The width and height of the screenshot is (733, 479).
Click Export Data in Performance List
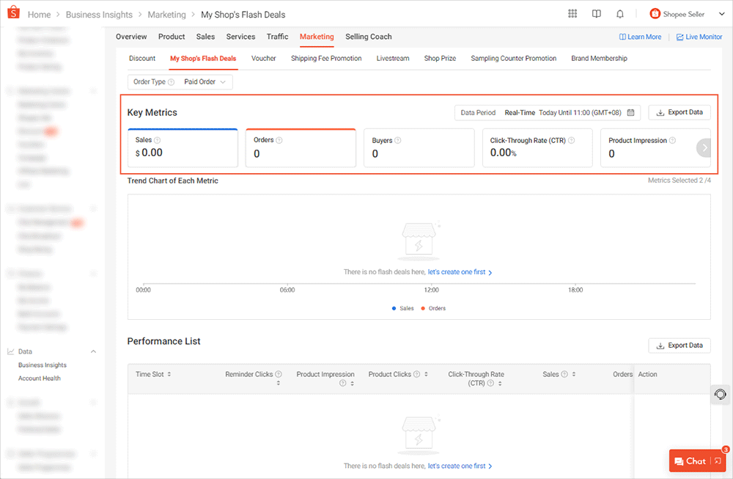coord(679,345)
